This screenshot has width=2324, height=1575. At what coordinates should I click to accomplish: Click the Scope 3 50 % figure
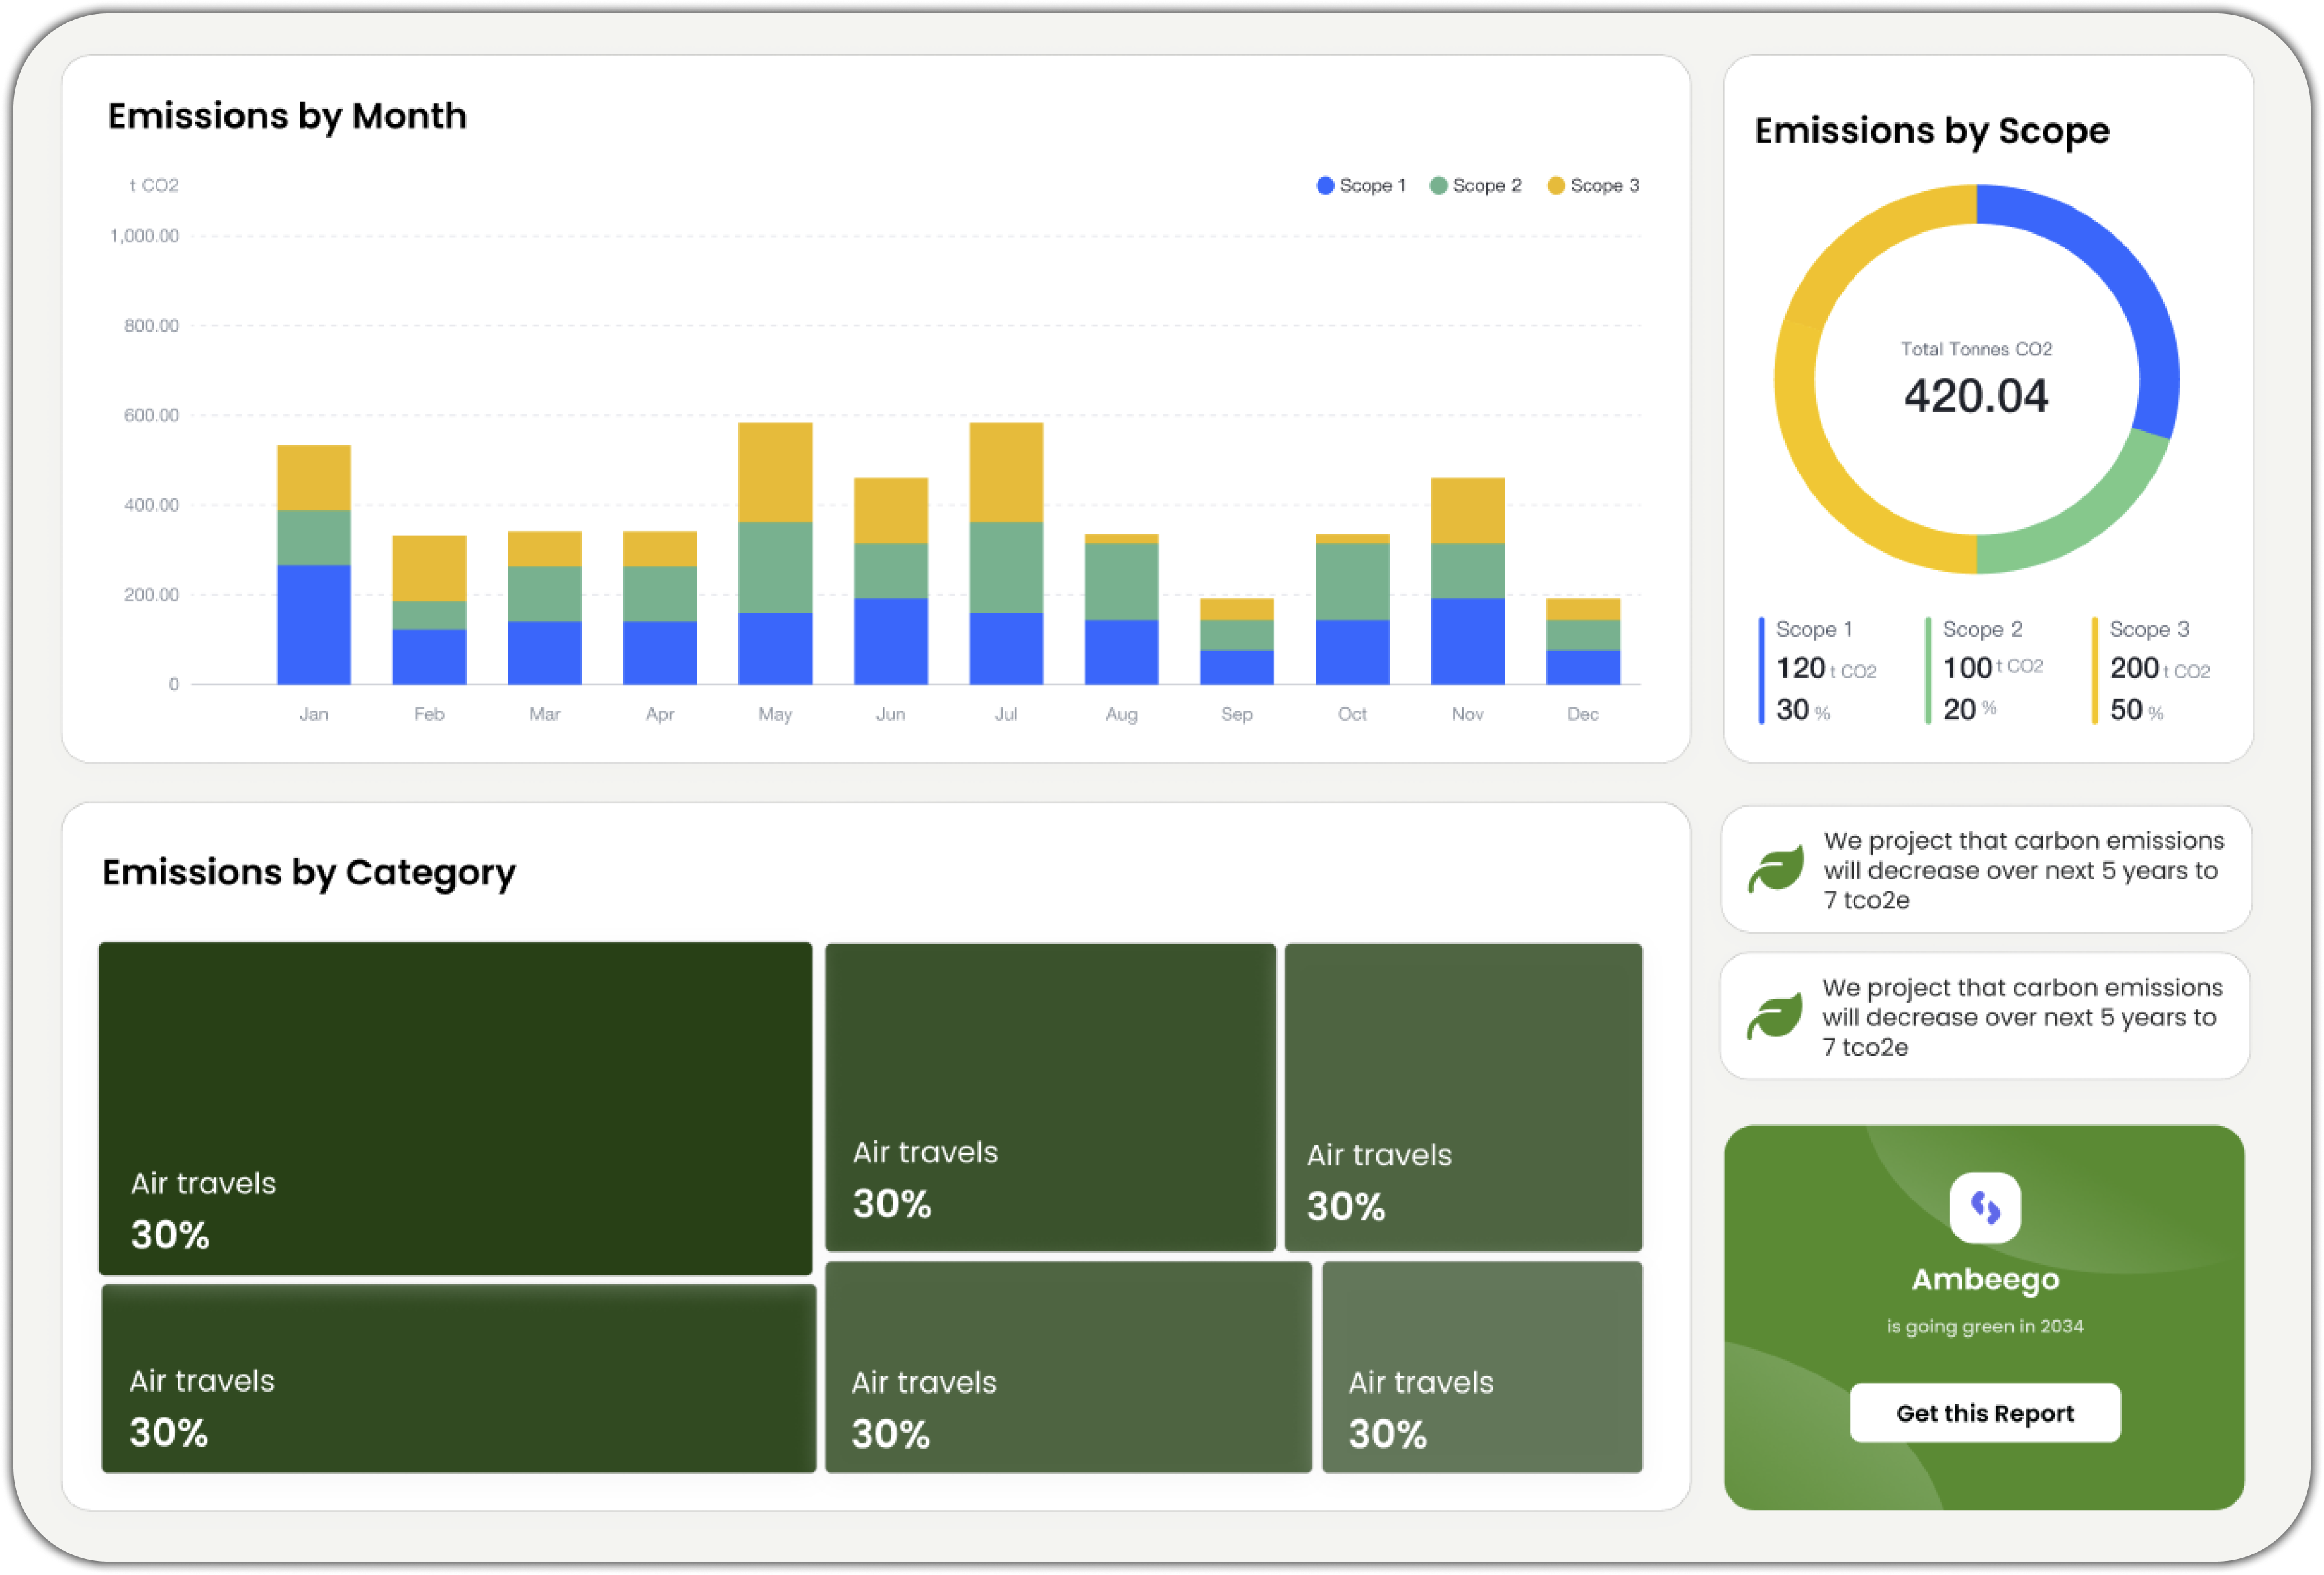[2137, 710]
